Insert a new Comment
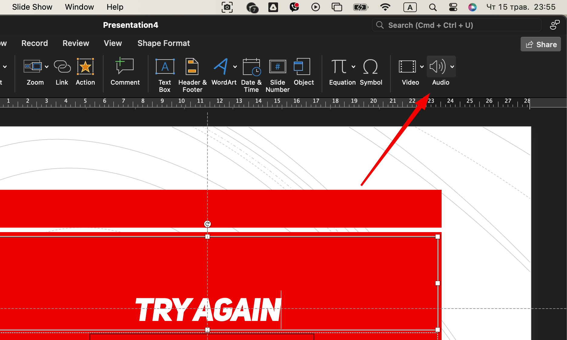 [x=125, y=72]
